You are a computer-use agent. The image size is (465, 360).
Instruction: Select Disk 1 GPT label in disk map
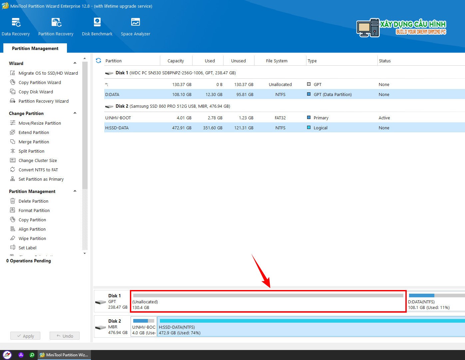[x=112, y=301]
